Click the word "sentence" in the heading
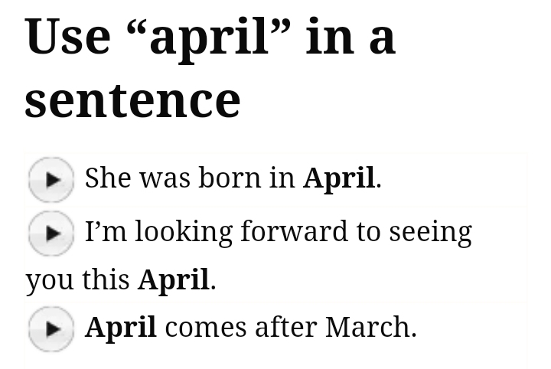 [132, 100]
